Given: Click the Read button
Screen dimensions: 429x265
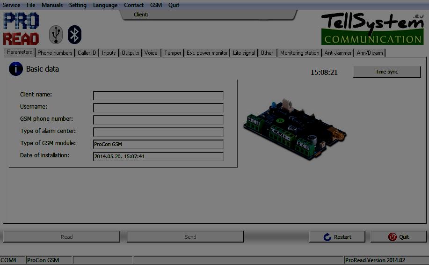Looking at the screenshot, I should coord(62,237).
